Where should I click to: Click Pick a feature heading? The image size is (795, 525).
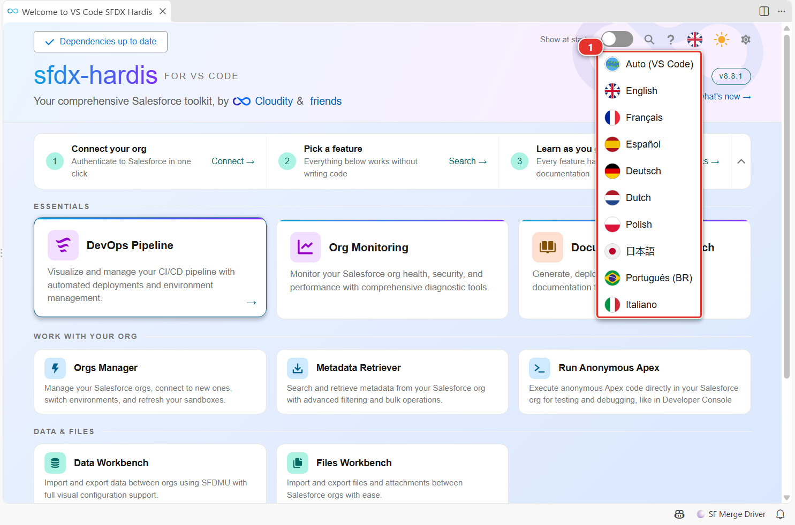[x=333, y=149]
